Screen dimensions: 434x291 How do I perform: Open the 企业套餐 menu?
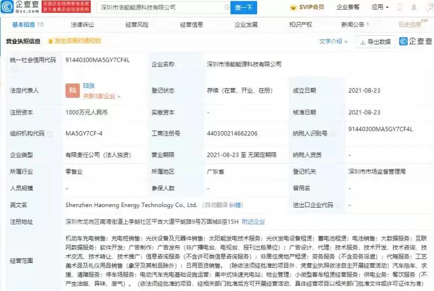pos(348,8)
